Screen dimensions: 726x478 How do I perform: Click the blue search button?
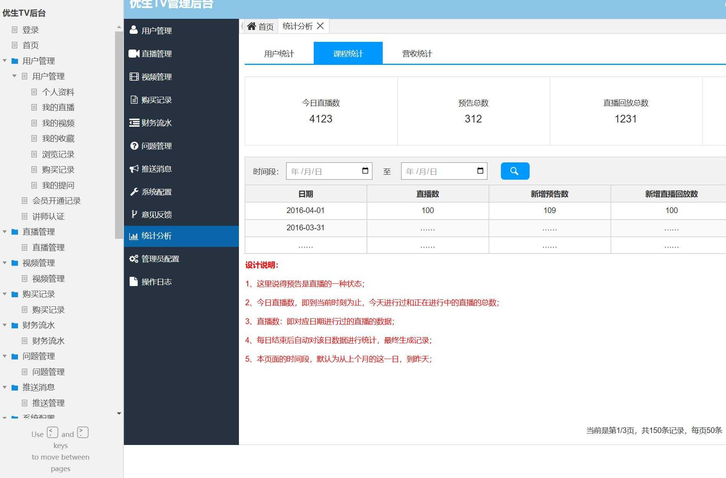514,171
